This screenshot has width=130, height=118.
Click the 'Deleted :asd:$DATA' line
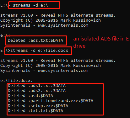[30, 96]
